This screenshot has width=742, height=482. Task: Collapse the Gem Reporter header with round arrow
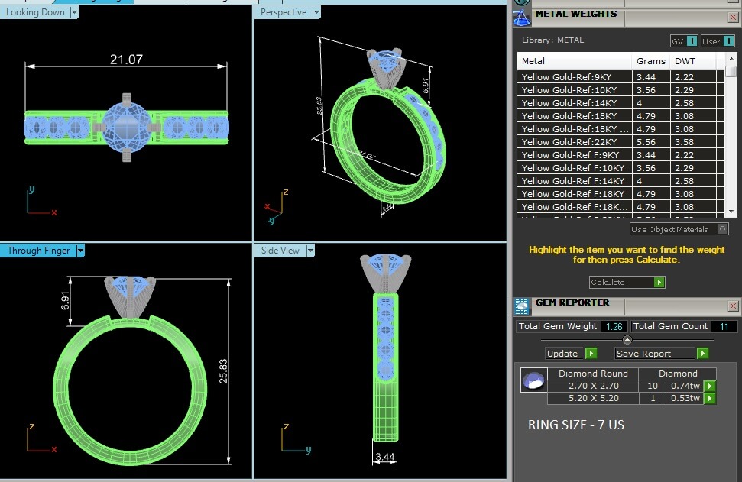[627, 340]
